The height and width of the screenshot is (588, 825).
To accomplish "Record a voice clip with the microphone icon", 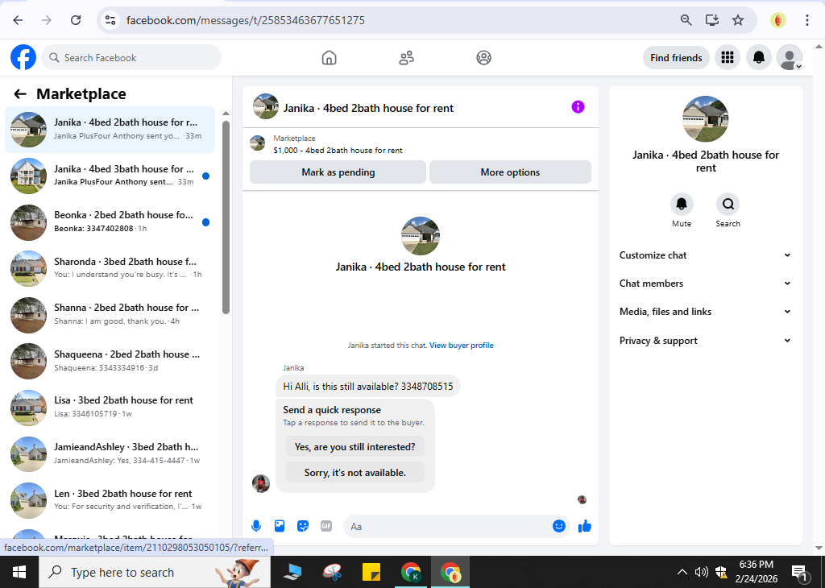I will (256, 526).
